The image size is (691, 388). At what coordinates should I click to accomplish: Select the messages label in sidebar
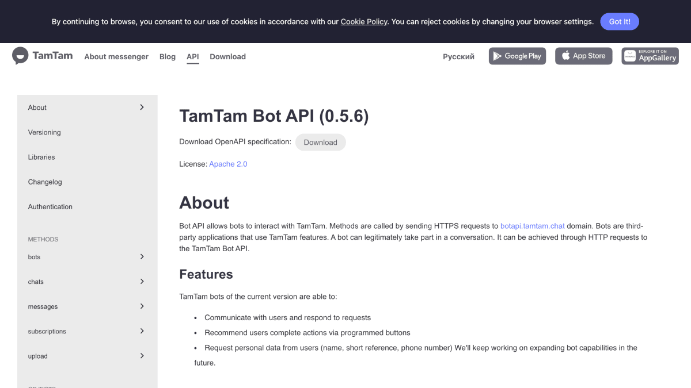click(x=43, y=306)
